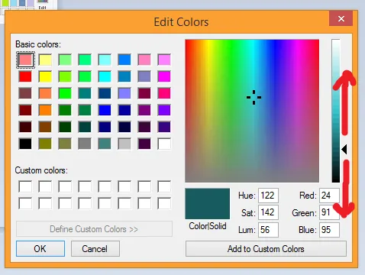Viewport: 365px width, 275px height.
Task: Close the Edit Colors dialog
Action: click(341, 18)
